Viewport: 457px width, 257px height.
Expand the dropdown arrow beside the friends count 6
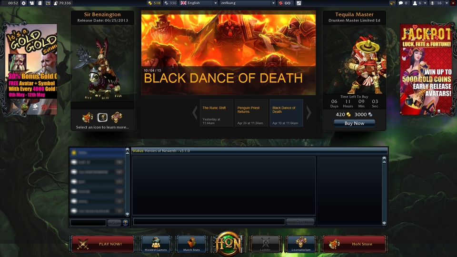coord(425,3)
